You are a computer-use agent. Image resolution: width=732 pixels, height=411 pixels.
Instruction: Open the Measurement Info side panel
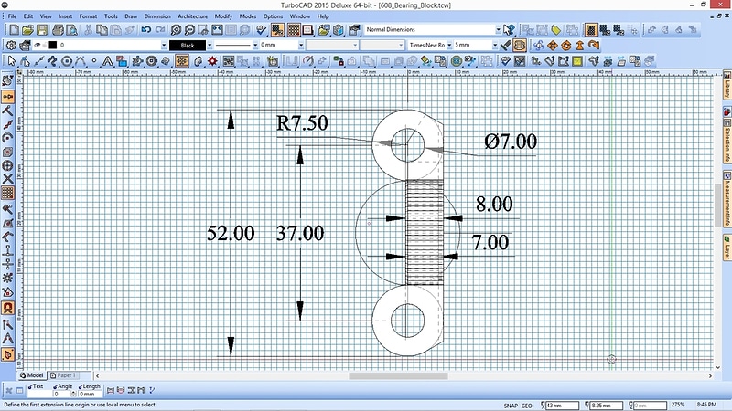point(727,199)
